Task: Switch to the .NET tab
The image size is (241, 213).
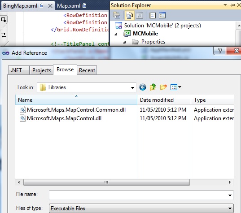Action: coord(18,70)
